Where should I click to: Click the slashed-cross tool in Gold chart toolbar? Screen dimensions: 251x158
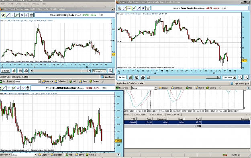click(x=27, y=15)
